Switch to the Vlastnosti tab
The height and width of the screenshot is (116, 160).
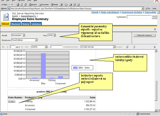(16, 24)
